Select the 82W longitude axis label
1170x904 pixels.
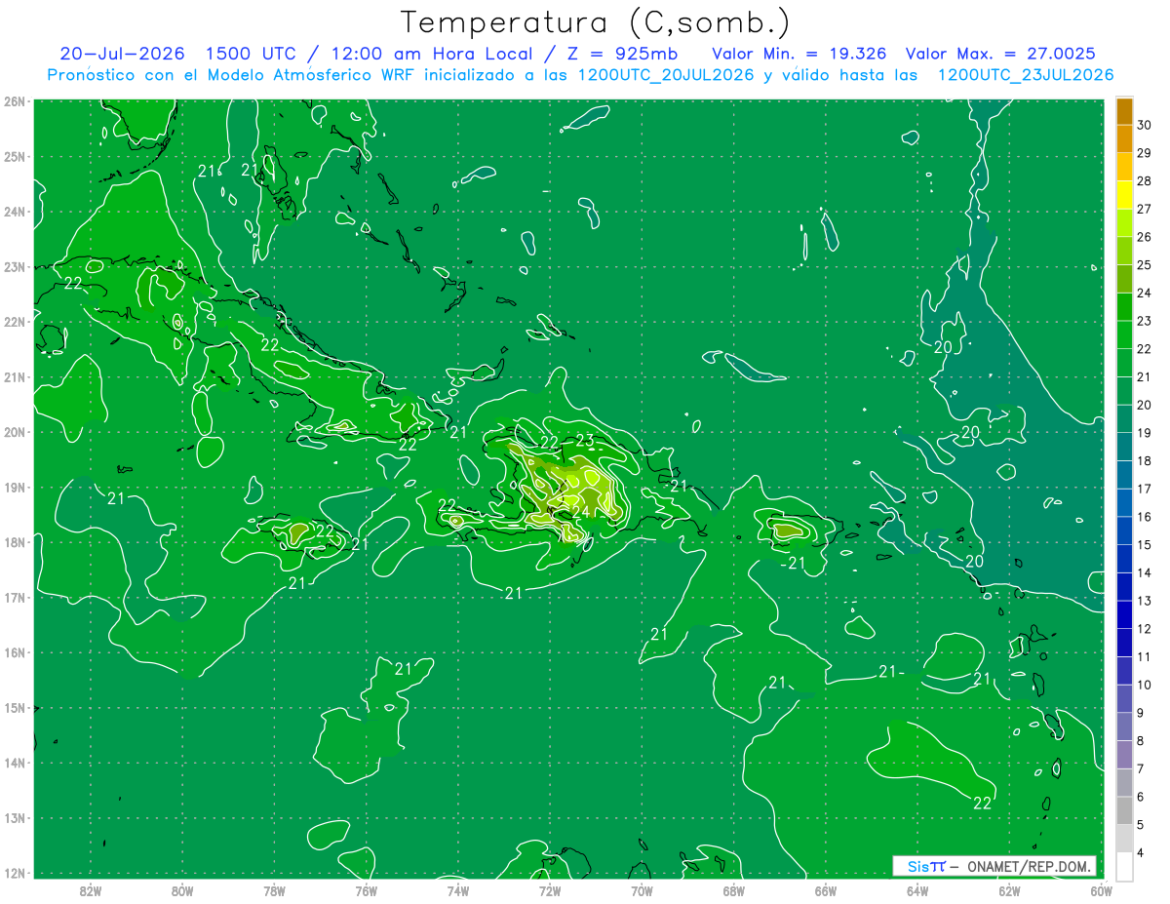pyautogui.click(x=91, y=891)
